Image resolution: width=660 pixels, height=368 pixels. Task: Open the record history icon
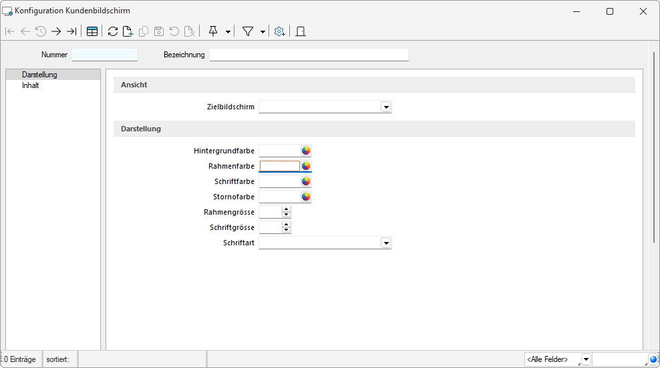point(40,31)
